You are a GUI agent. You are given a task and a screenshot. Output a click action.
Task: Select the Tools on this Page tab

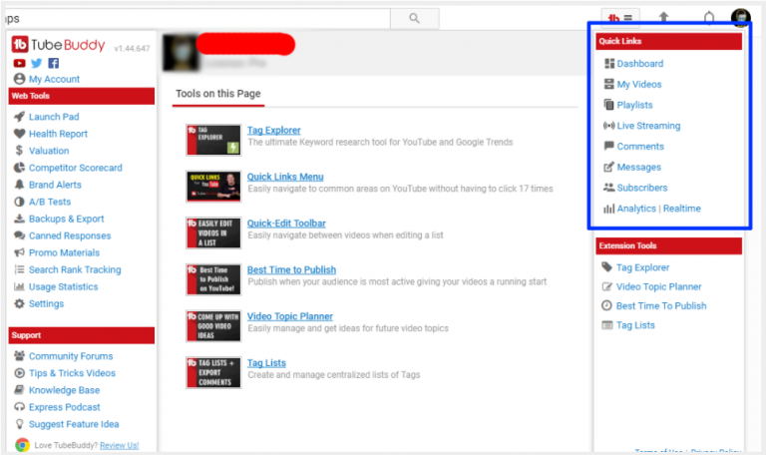click(x=217, y=94)
